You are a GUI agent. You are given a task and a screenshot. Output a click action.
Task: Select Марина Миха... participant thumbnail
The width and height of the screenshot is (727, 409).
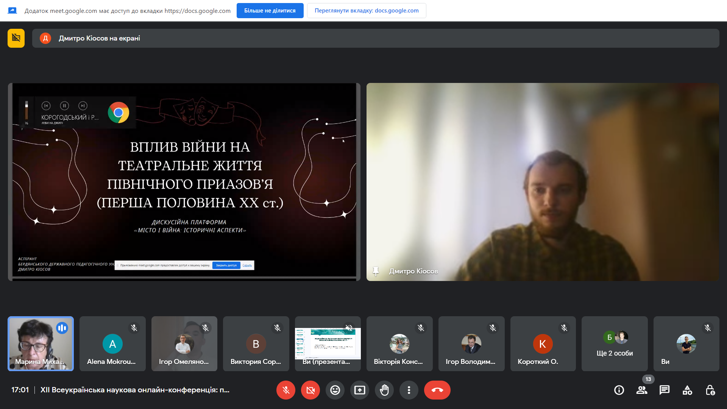click(x=41, y=344)
